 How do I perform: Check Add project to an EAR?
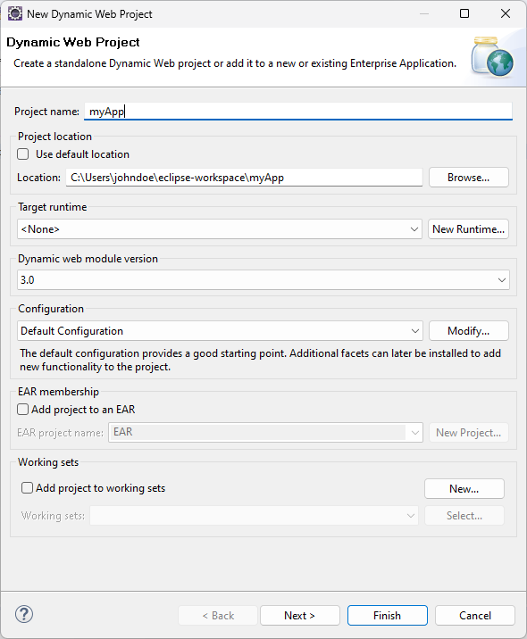[23, 409]
